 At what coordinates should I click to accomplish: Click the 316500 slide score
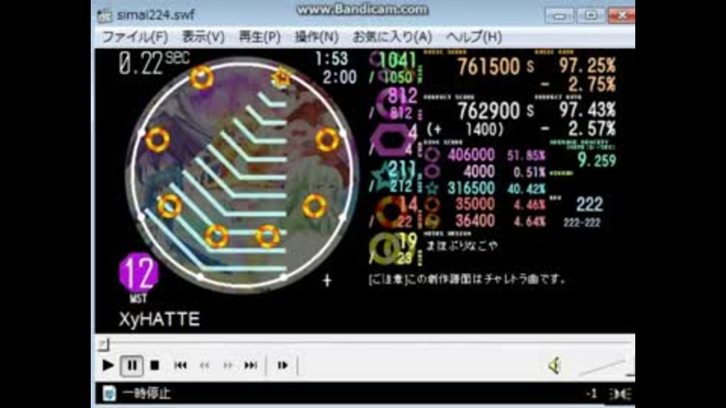point(471,188)
